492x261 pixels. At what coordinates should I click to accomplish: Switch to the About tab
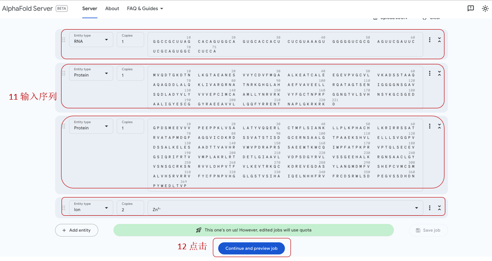tap(112, 9)
